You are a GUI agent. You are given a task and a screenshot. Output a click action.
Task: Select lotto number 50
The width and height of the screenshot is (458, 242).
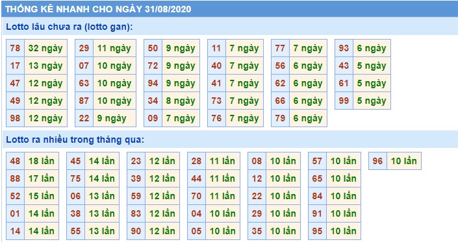pos(153,48)
